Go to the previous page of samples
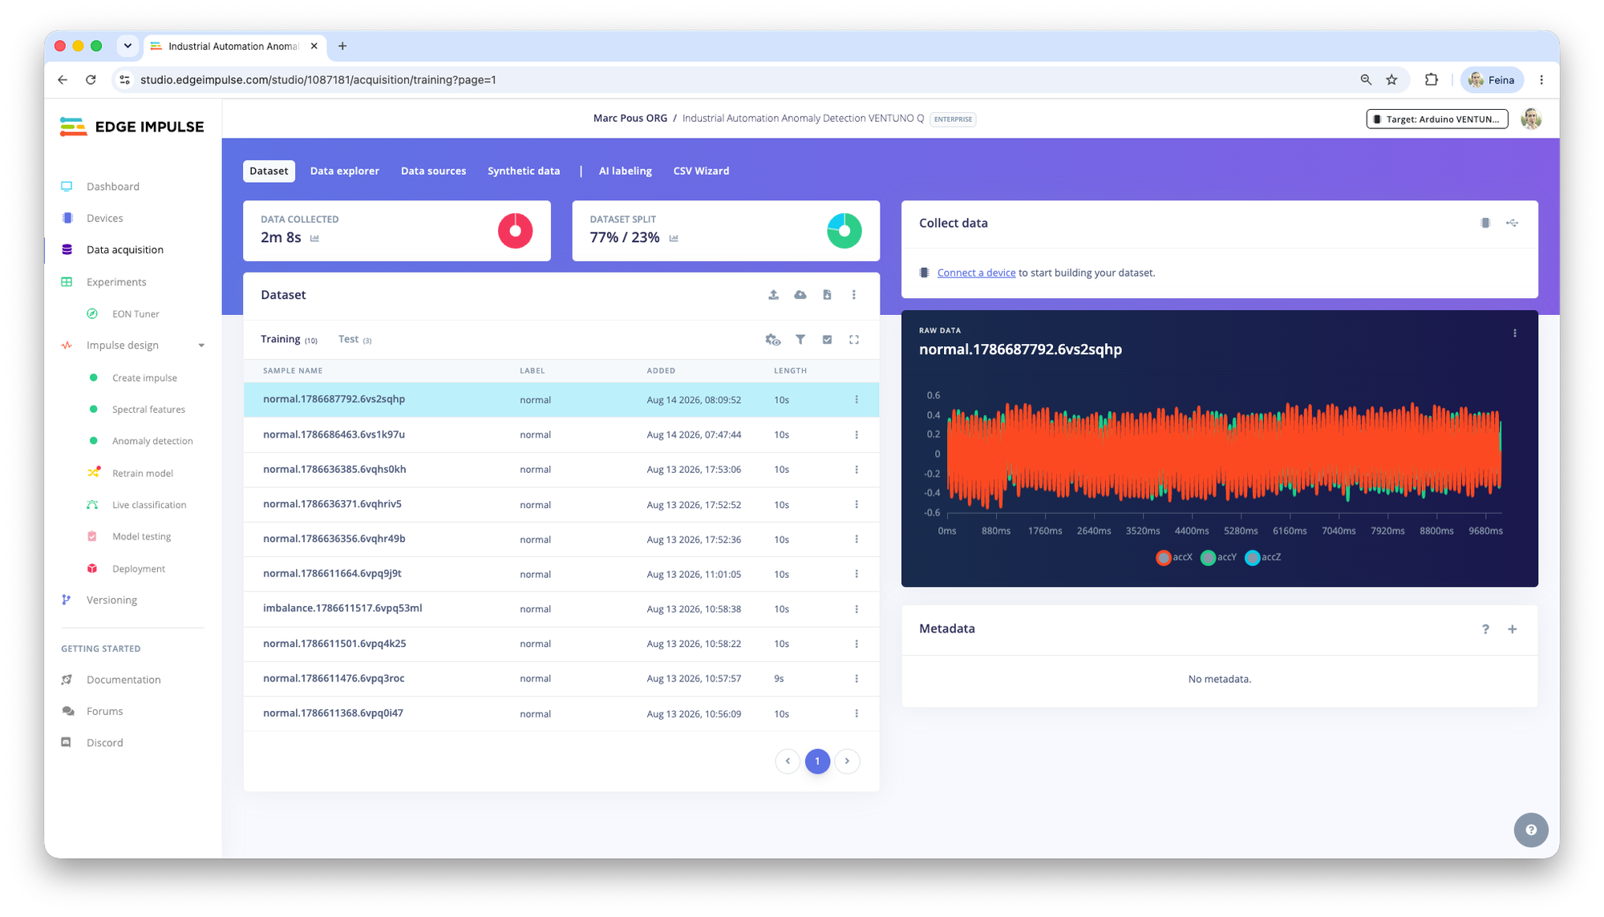Screen dimensions: 1604x917 pyautogui.click(x=788, y=761)
